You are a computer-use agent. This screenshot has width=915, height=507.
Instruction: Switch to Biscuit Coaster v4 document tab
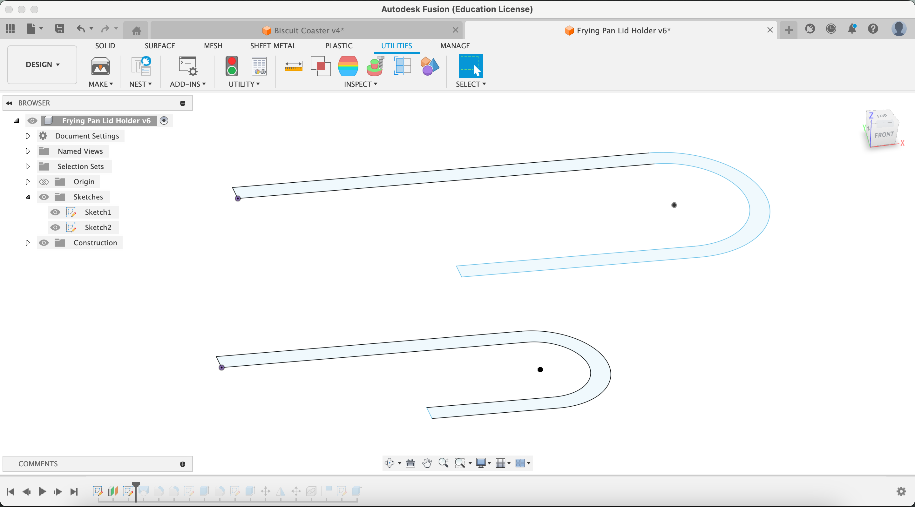click(307, 30)
